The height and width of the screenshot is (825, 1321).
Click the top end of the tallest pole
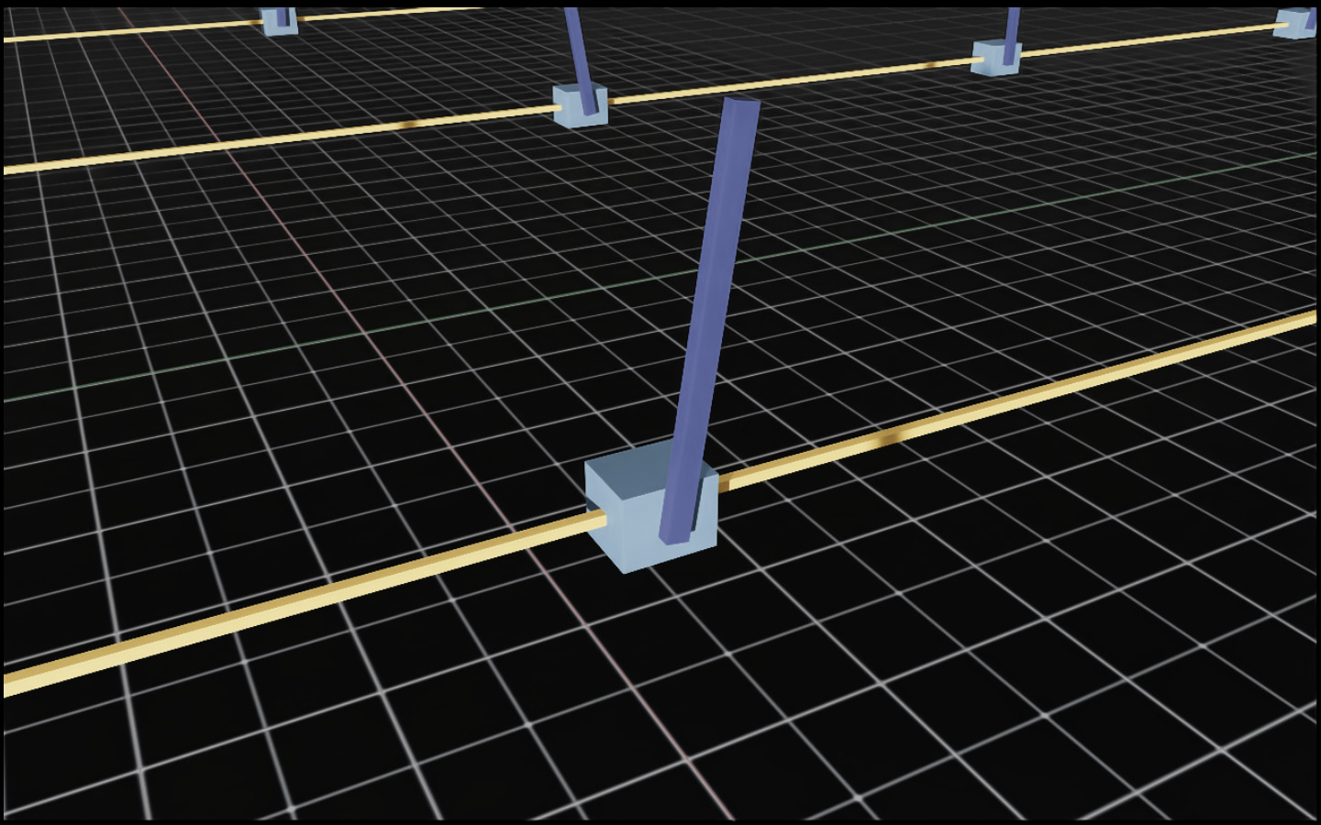(x=741, y=104)
